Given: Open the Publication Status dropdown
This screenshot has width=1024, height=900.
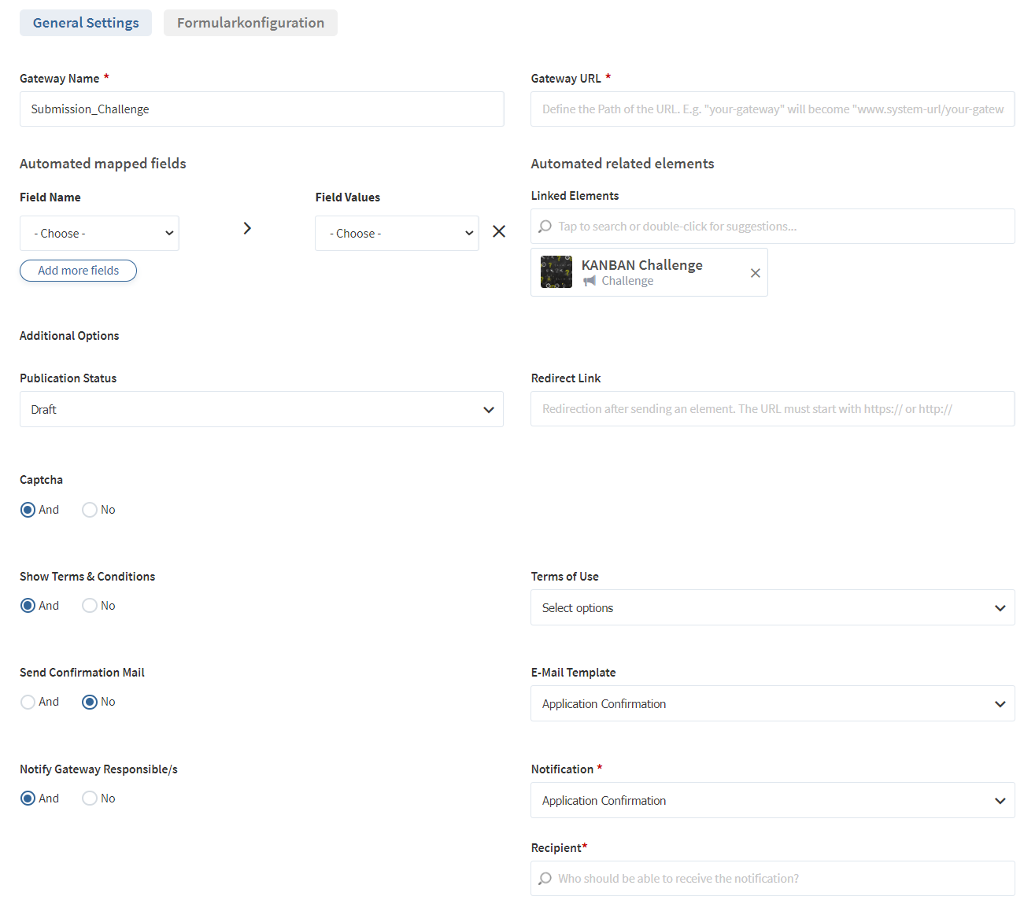Looking at the screenshot, I should 261,409.
